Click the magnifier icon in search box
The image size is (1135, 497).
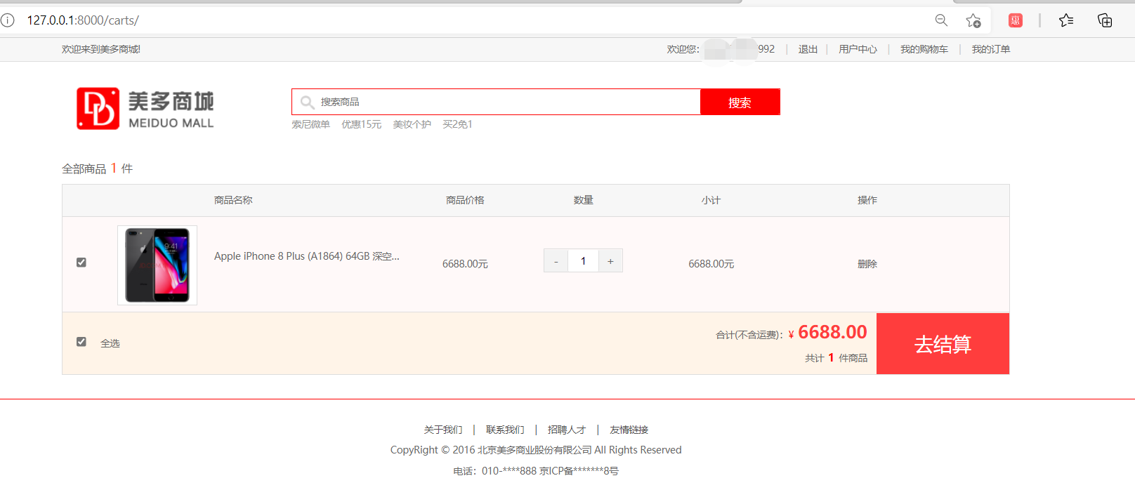tap(307, 102)
